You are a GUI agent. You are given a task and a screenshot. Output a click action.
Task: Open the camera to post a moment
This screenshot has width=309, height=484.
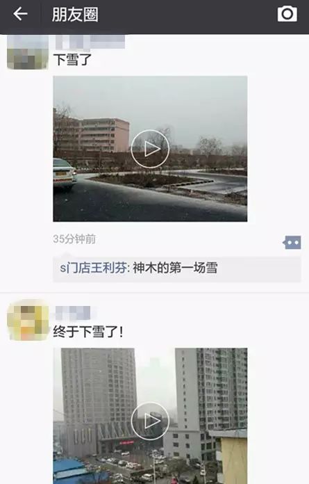287,14
